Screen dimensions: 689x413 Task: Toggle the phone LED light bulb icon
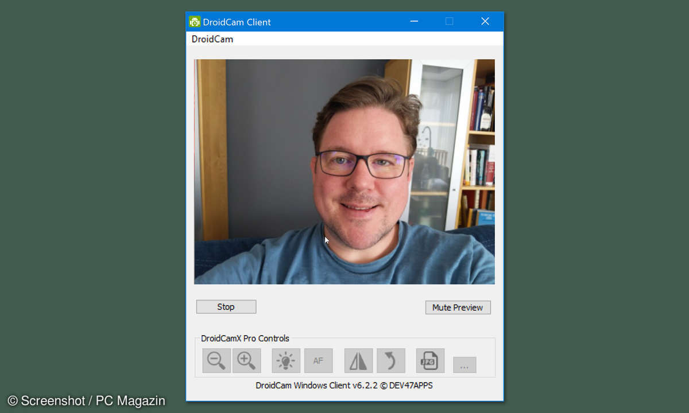click(x=286, y=361)
